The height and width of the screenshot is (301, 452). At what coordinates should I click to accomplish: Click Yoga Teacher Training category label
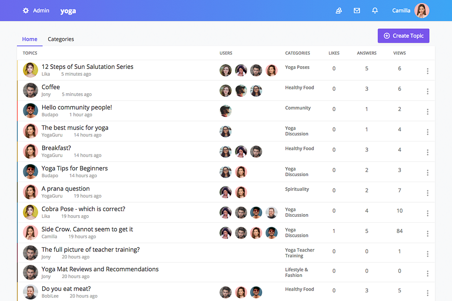click(x=300, y=253)
